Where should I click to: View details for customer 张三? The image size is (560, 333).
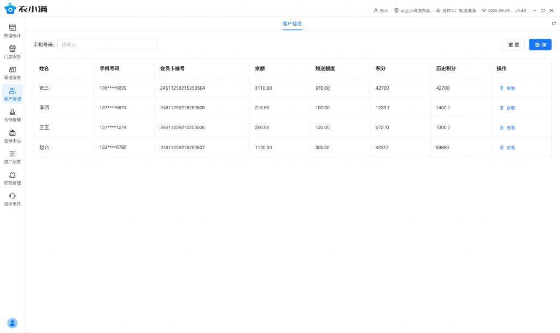pos(507,88)
